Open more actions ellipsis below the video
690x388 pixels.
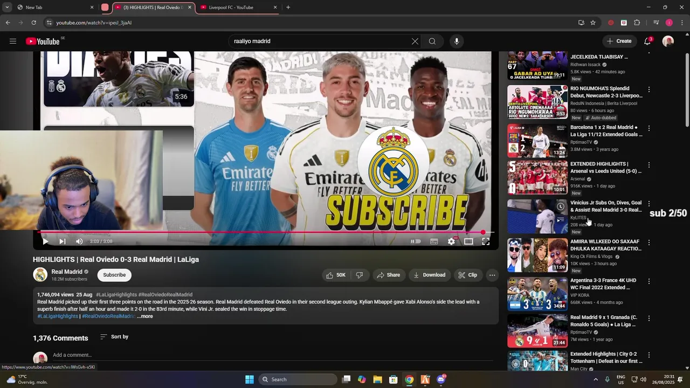492,275
